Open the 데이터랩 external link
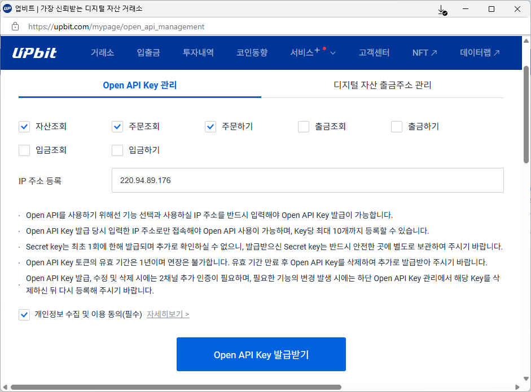This screenshot has height=392, width=531. [480, 53]
